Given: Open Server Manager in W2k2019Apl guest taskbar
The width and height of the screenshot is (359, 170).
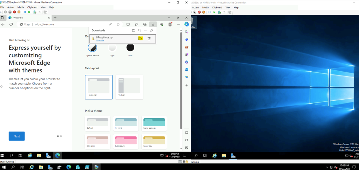Looking at the screenshot, I should coord(48,156).
